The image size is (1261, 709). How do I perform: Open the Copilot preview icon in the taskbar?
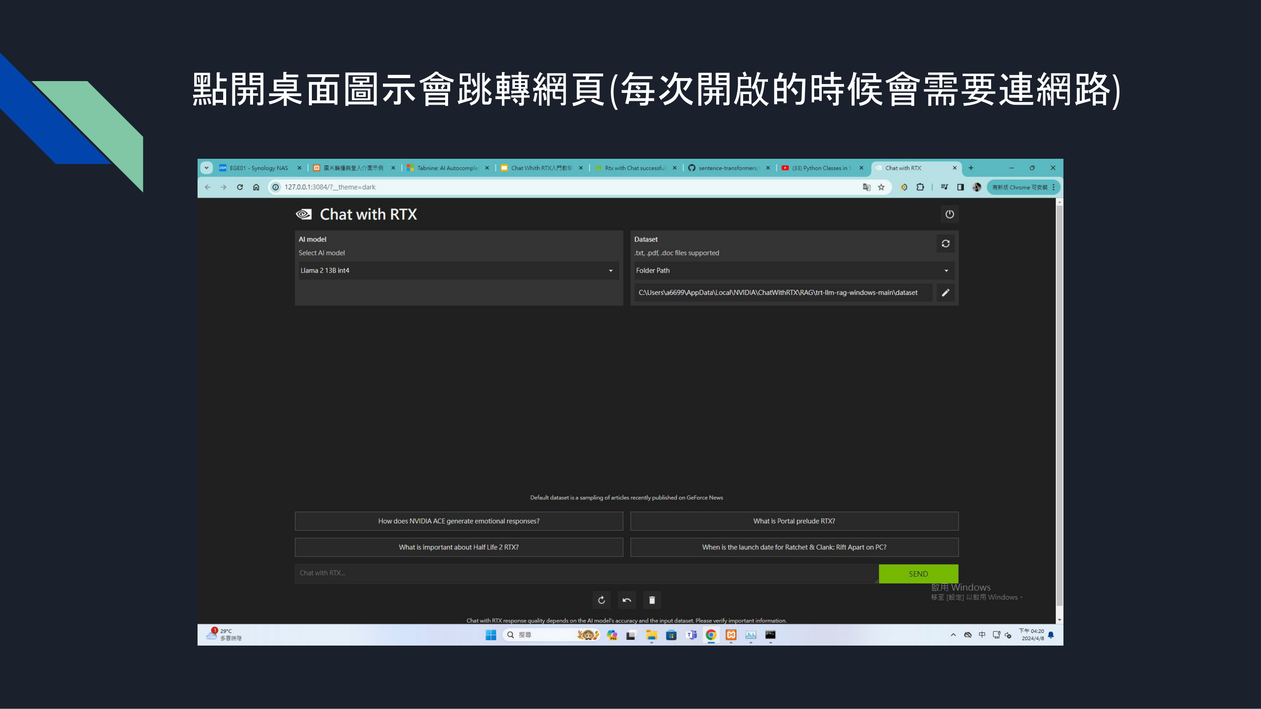click(612, 635)
